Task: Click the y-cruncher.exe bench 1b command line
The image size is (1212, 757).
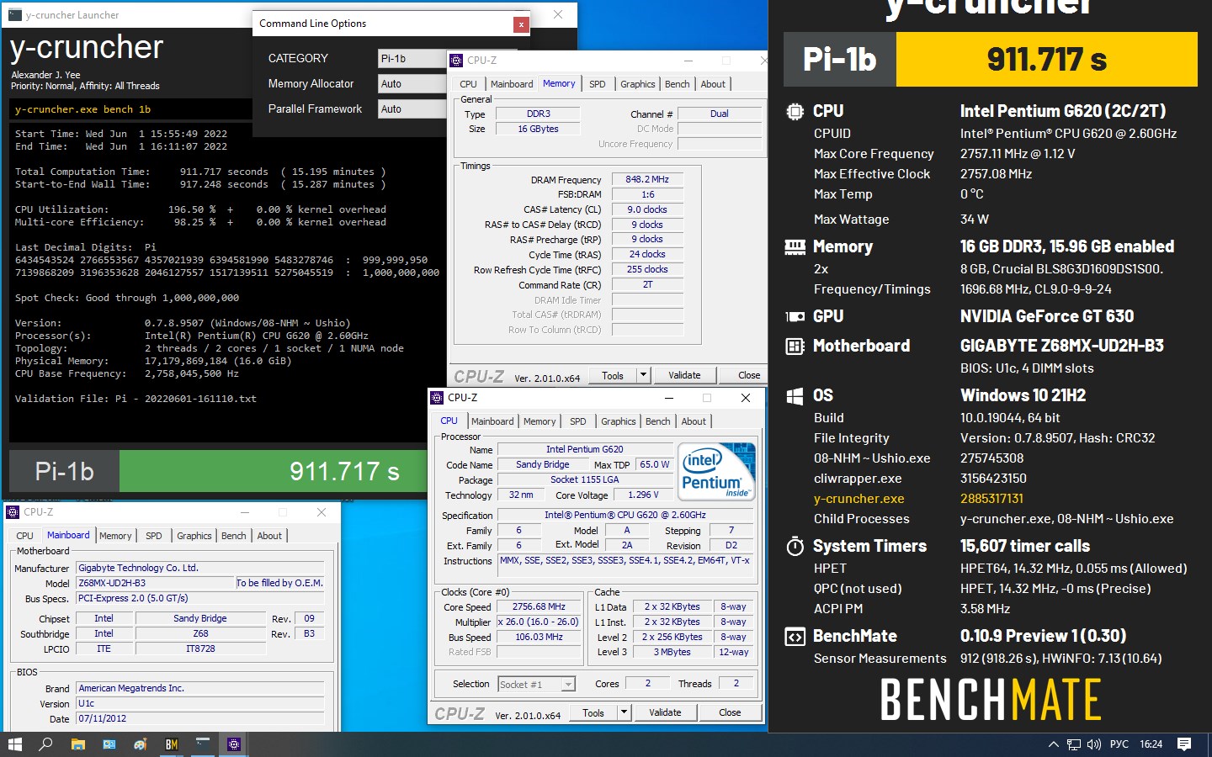Action: (x=130, y=109)
